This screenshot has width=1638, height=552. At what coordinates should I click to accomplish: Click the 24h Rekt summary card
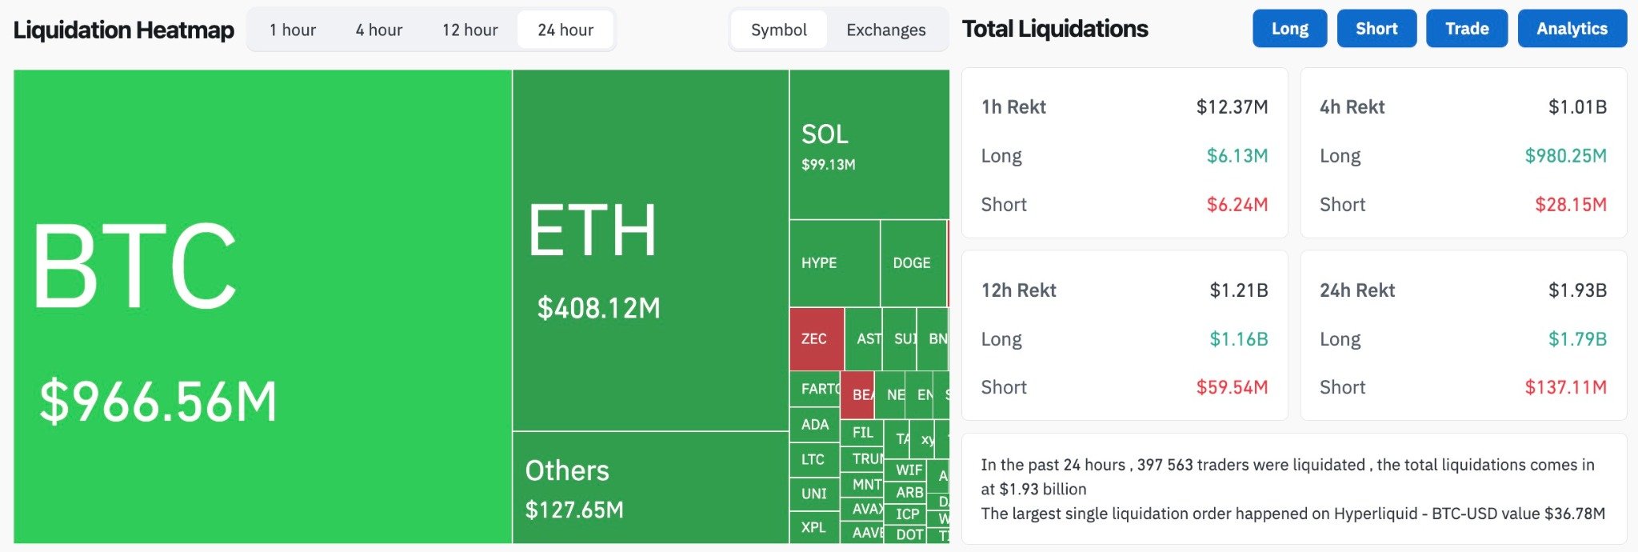[x=1463, y=335]
